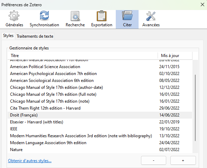Add a style with plus button
This screenshot has height=168, width=207.
pos(183,160)
